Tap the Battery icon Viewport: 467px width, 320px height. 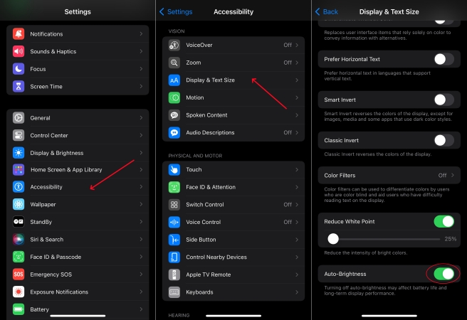pos(19,309)
